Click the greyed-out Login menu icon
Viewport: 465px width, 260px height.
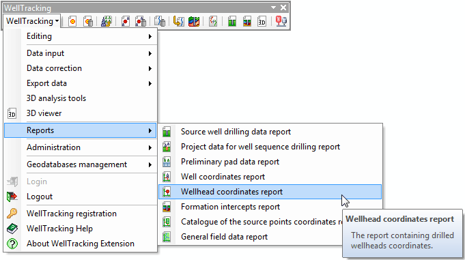(x=12, y=182)
